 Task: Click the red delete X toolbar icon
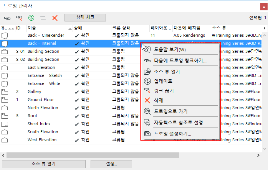(55, 18)
